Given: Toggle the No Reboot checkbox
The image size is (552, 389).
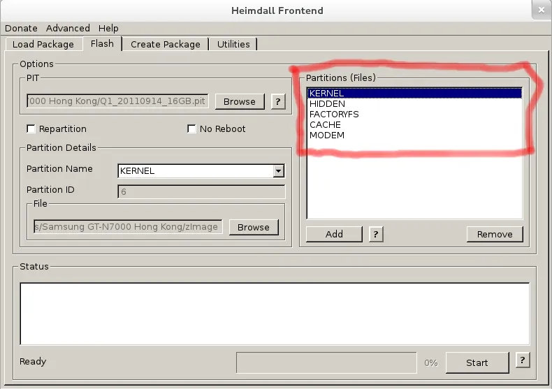Looking at the screenshot, I should [191, 129].
